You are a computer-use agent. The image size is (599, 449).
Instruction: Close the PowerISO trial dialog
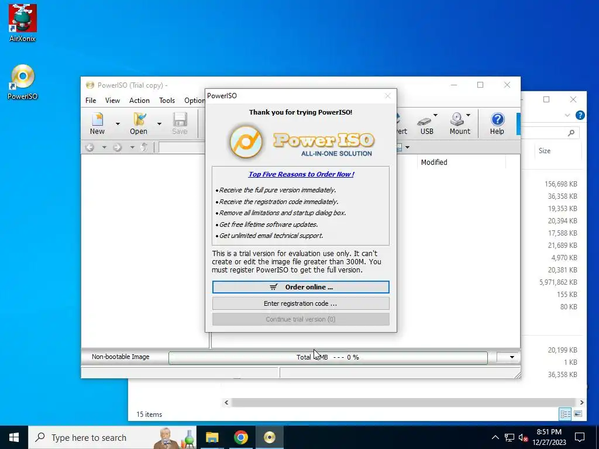pyautogui.click(x=388, y=96)
